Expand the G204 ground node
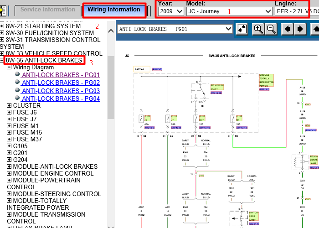Screen dimensions: 319x228 coord(9,160)
